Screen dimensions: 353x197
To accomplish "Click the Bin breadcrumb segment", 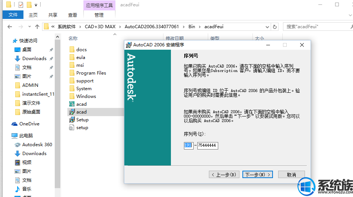I will [x=192, y=27].
